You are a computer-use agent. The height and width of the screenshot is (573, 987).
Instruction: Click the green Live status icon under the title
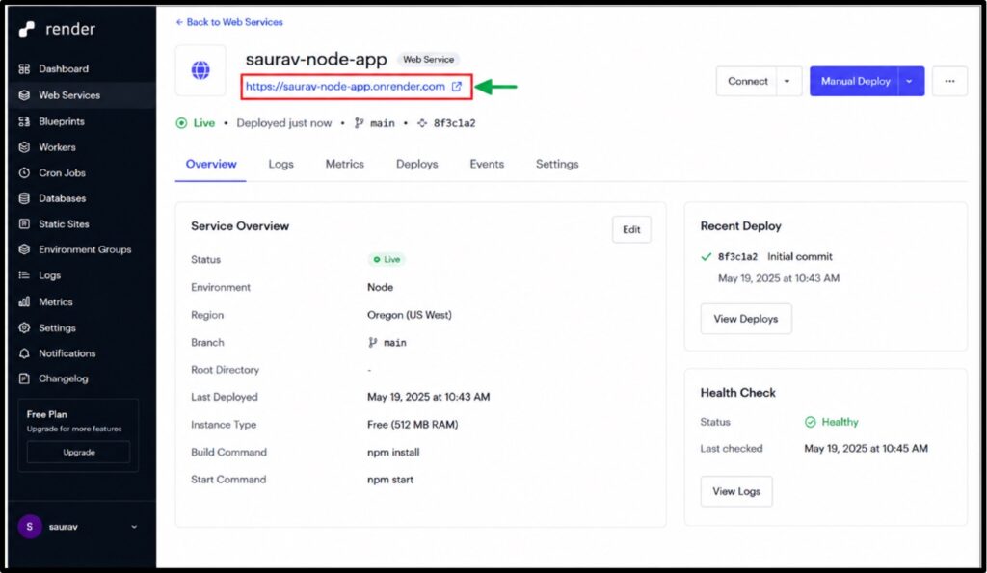pyautogui.click(x=181, y=122)
